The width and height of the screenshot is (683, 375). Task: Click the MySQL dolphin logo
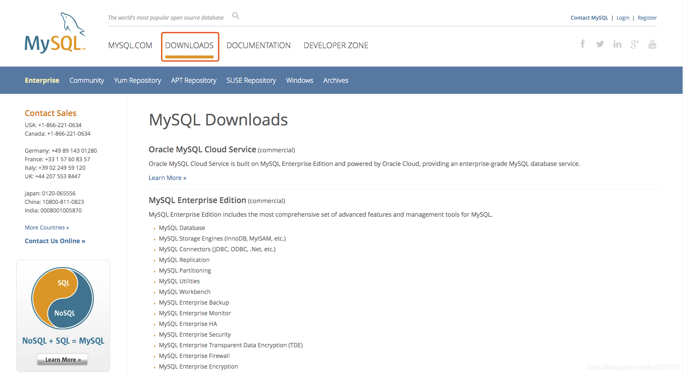(55, 33)
